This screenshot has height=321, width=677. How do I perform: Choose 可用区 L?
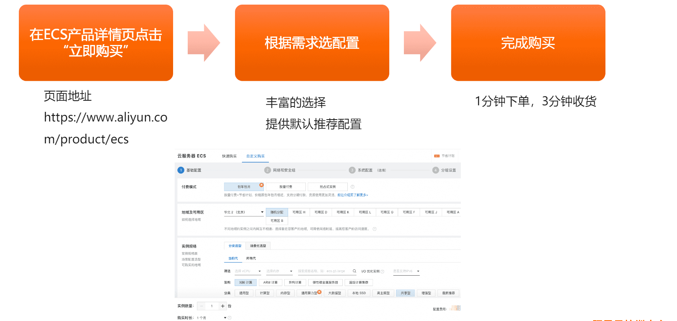(x=365, y=212)
